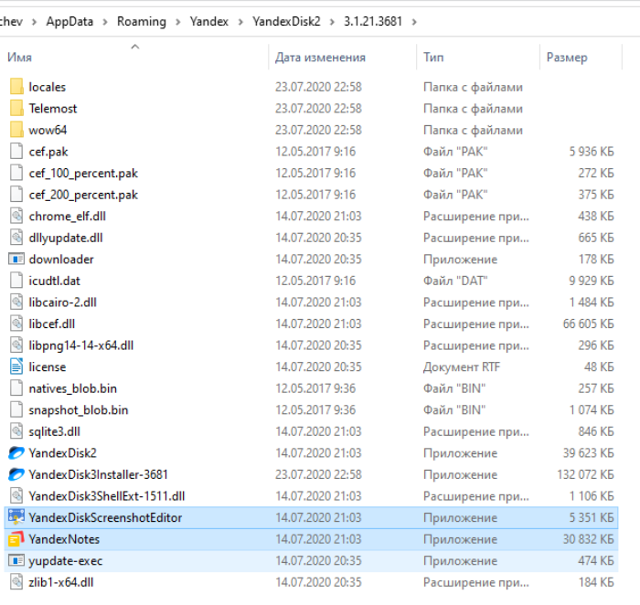640x605 pixels.
Task: Select the file name chrome_elf.dll
Action: point(67,217)
